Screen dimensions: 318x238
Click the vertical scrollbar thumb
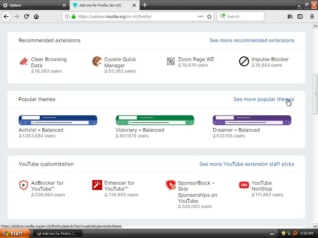[x=316, y=94]
